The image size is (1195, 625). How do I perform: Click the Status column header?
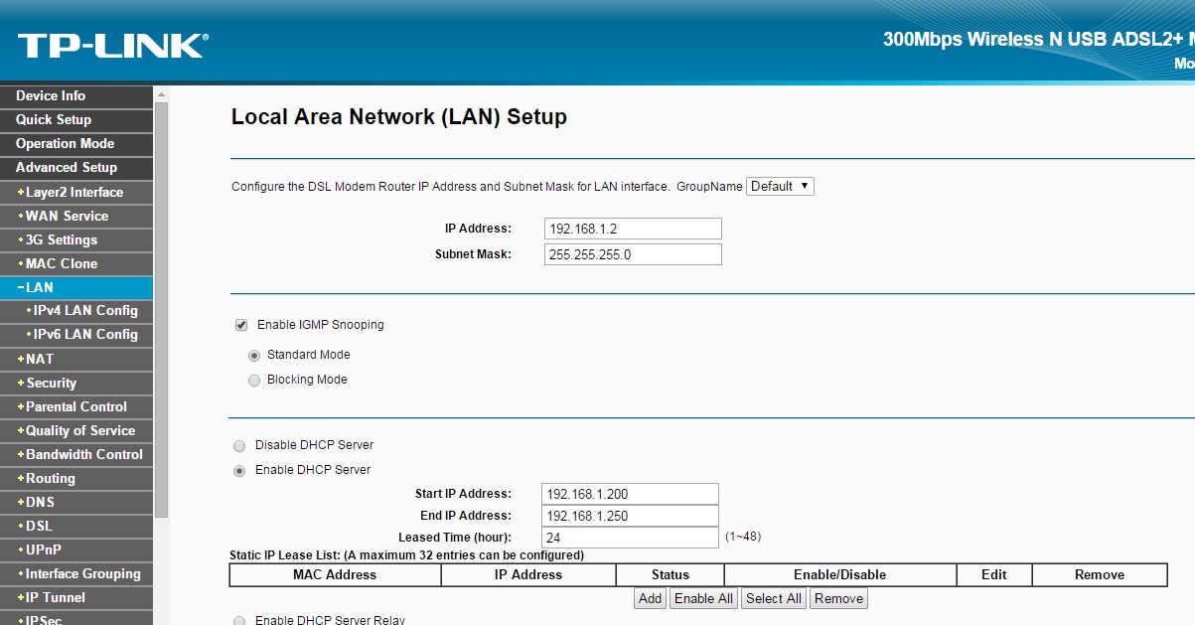coord(671,574)
